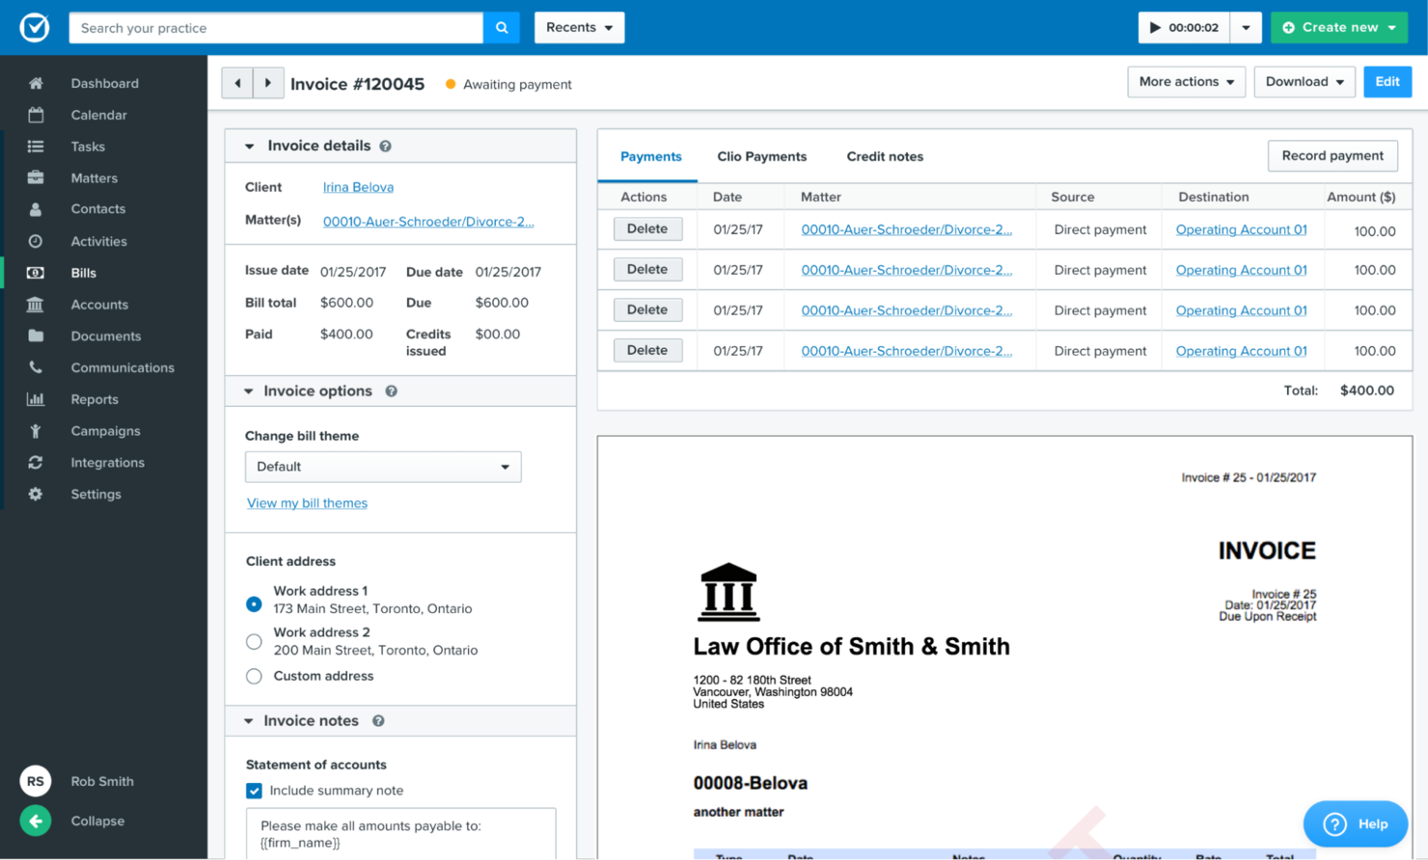Click inside the Search your practice field
Image resolution: width=1428 pixels, height=860 pixels.
pyautogui.click(x=275, y=27)
